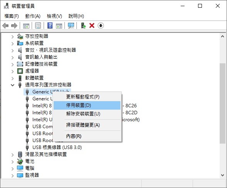This screenshot has height=188, width=227.
Task: Click the 系統裝置 category icon
Action: point(20,43)
